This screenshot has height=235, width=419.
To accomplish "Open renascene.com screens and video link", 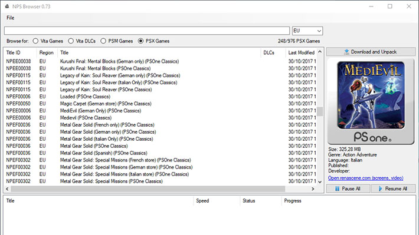I will tap(365, 178).
